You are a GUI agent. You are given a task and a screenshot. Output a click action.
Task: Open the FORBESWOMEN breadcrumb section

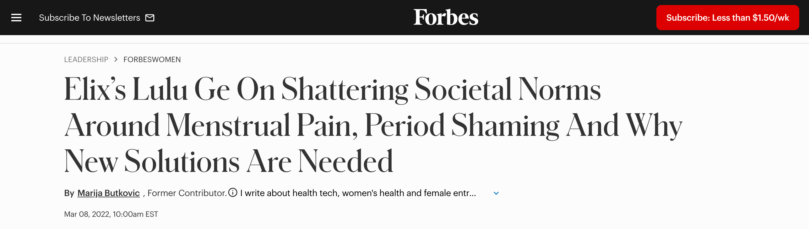point(152,60)
